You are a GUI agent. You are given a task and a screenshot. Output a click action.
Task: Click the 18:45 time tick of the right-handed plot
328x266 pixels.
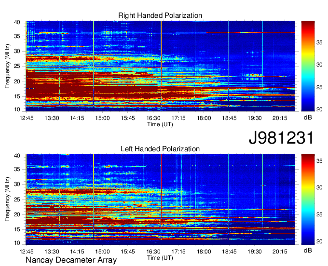pos(229,118)
